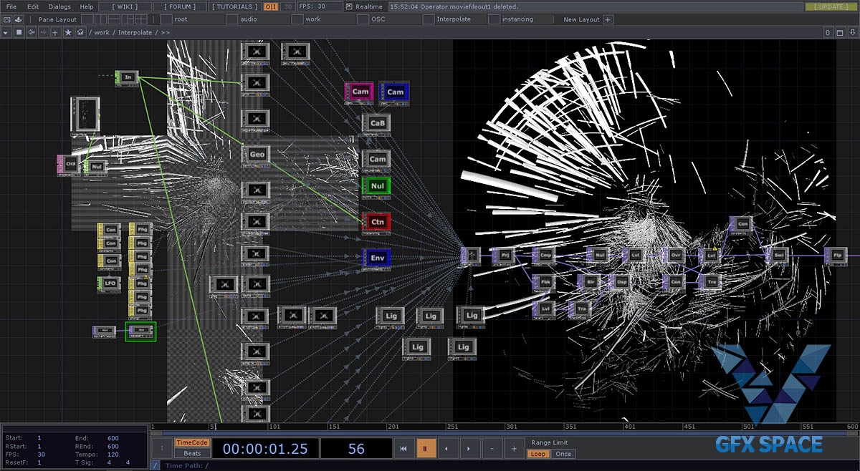860x471 pixels.
Task: Click the timecode 00:00:01.25 field
Action: pyautogui.click(x=264, y=449)
